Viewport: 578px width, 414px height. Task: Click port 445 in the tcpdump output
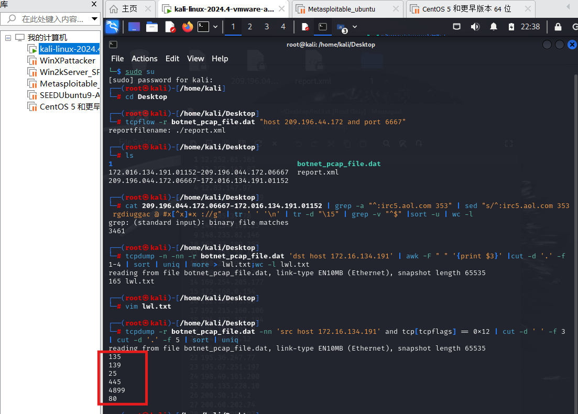pos(115,382)
